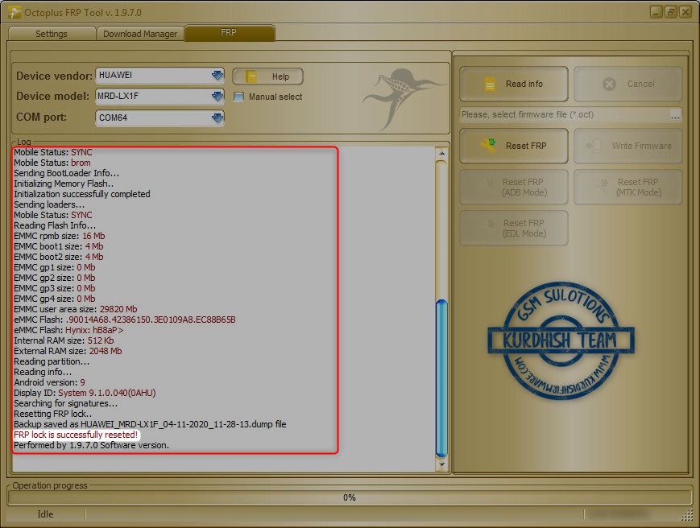The width and height of the screenshot is (700, 528).
Task: Click the Read info document icon
Action: [490, 84]
